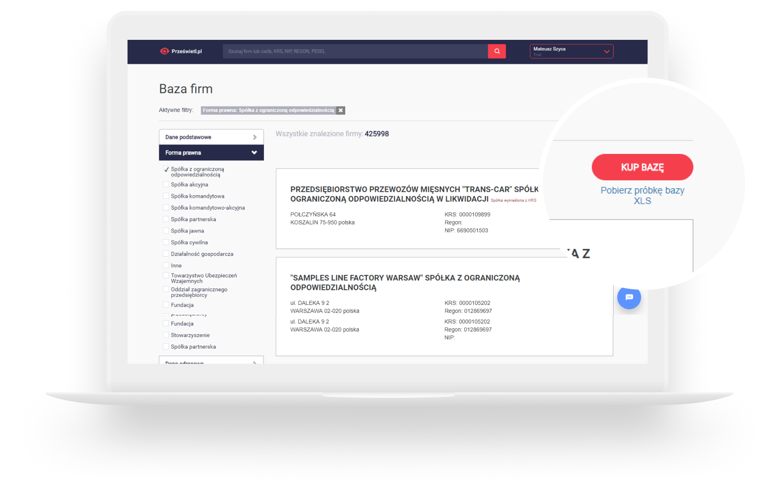This screenshot has width=779, height=489.
Task: Remove the active Forma prawna filter
Action: tap(341, 111)
